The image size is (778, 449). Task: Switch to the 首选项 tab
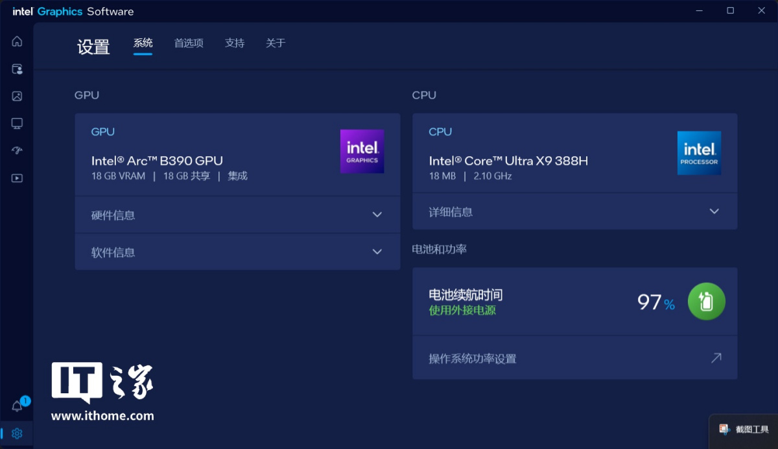pos(188,43)
